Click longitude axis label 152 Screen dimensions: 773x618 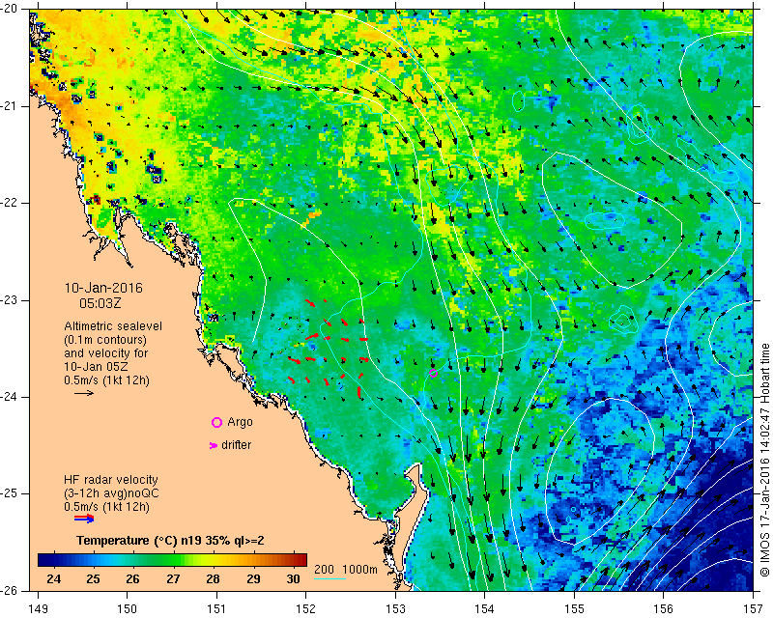[x=306, y=609]
